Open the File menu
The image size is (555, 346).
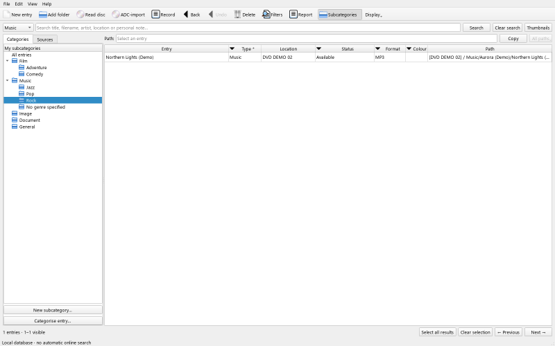tap(6, 4)
